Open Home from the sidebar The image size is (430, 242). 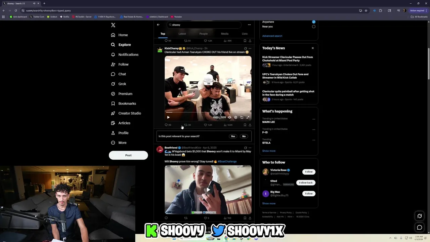pos(119,35)
